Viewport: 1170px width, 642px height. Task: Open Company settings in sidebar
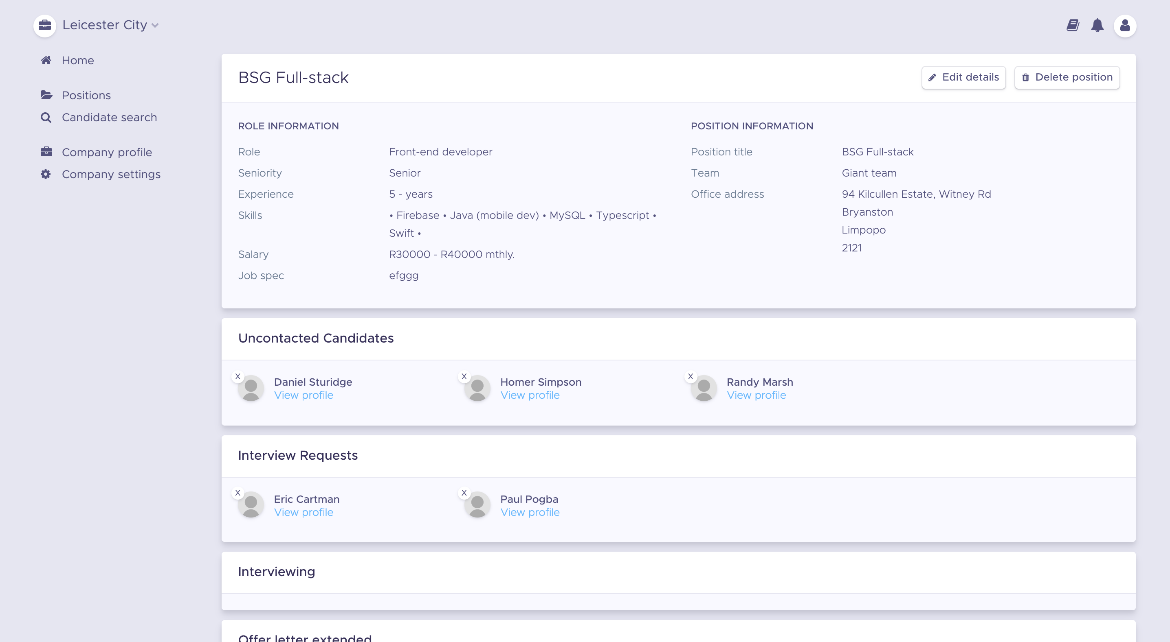click(x=111, y=174)
